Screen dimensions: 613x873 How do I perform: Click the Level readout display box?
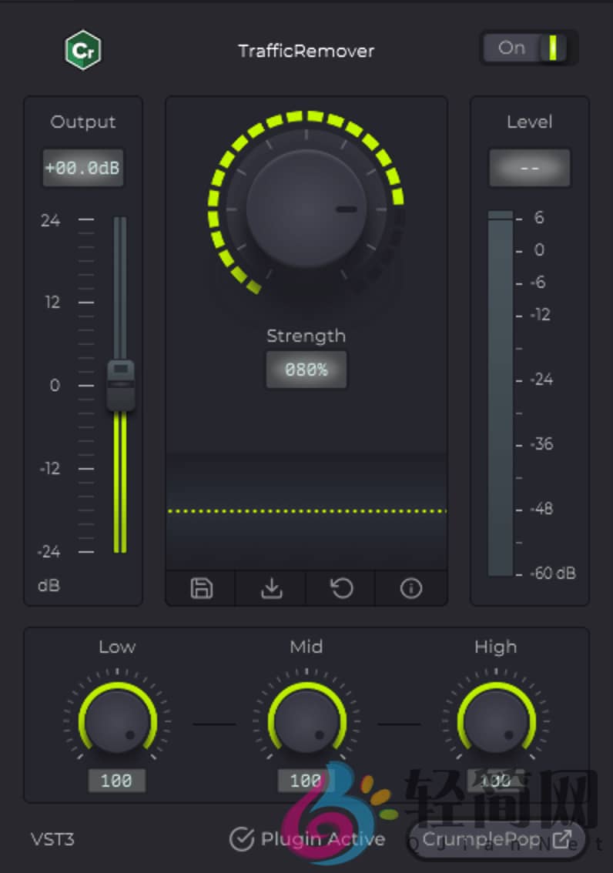point(530,168)
